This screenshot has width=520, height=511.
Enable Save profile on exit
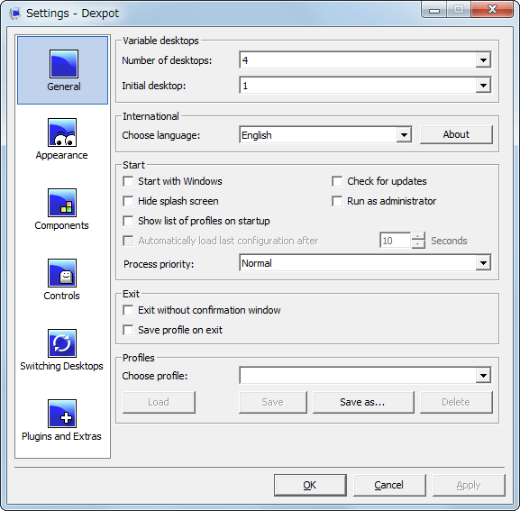(x=128, y=330)
